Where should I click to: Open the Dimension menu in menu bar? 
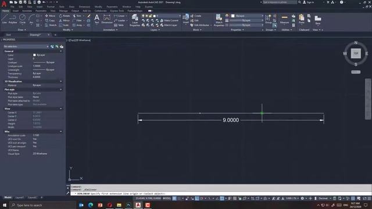click(x=84, y=7)
